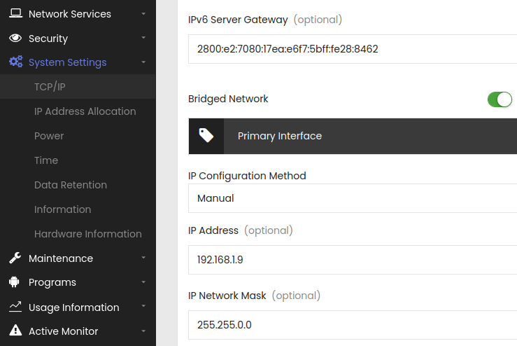Toggle the Bridged Network switch off
The height and width of the screenshot is (346, 517).
(500, 99)
